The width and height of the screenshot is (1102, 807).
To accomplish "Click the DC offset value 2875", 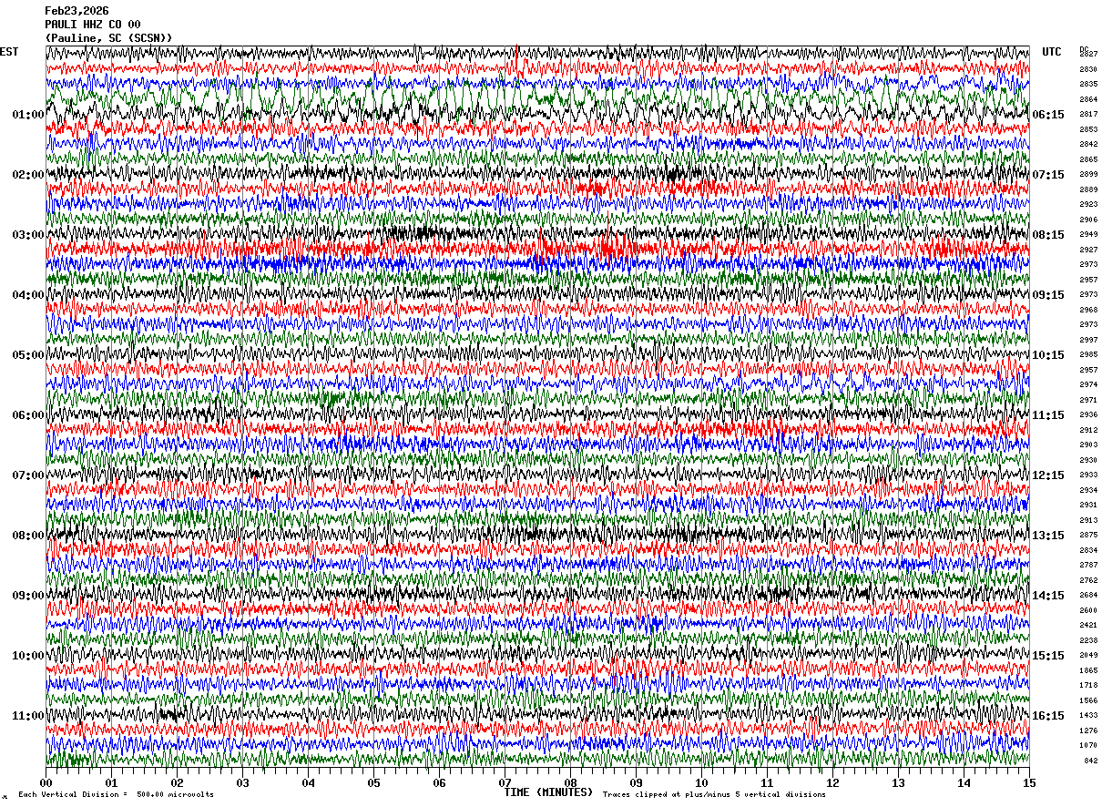I will coord(1088,535).
